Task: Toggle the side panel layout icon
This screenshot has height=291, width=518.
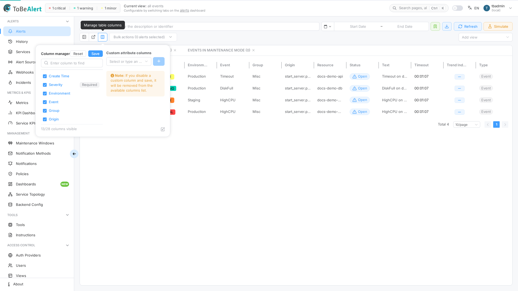Action: pyautogui.click(x=84, y=37)
